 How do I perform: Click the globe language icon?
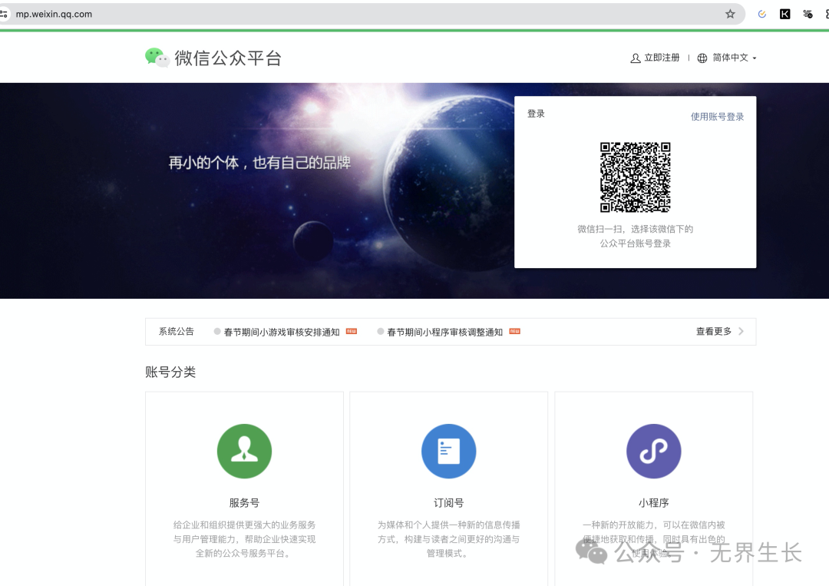coord(702,58)
